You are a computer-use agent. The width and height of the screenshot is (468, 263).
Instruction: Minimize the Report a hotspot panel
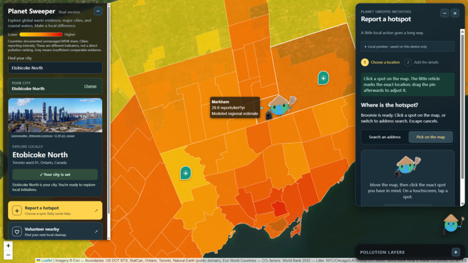(x=444, y=13)
